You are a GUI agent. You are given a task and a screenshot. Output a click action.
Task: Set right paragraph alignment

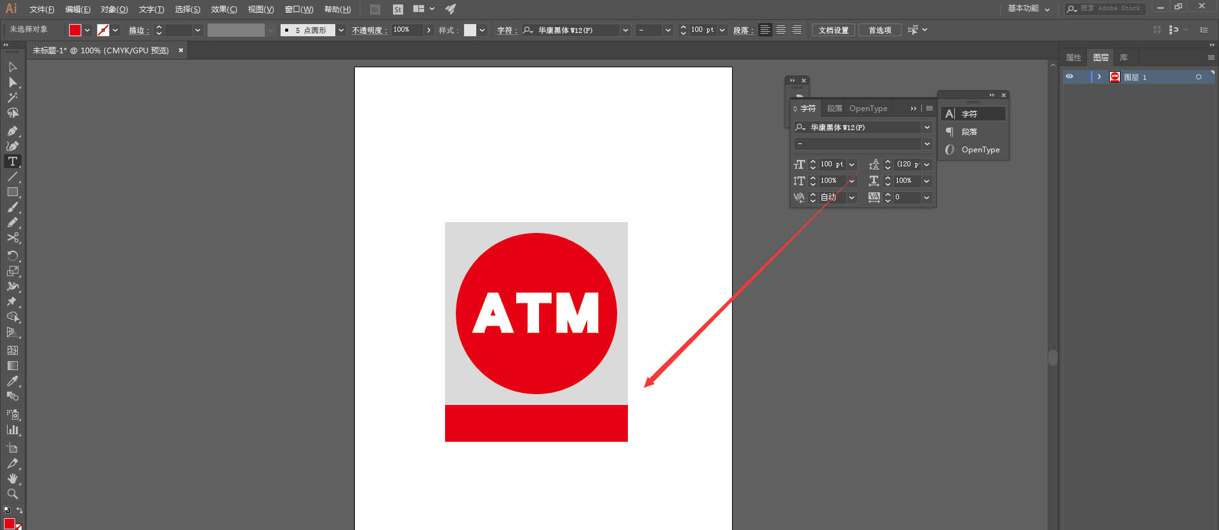pos(797,30)
